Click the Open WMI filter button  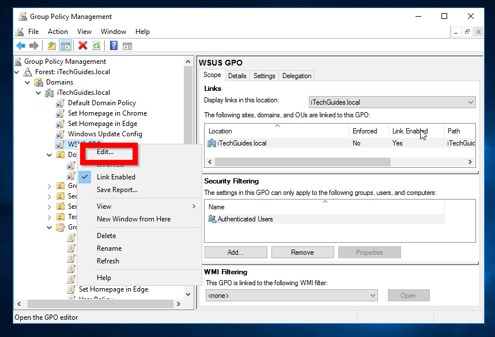point(408,296)
